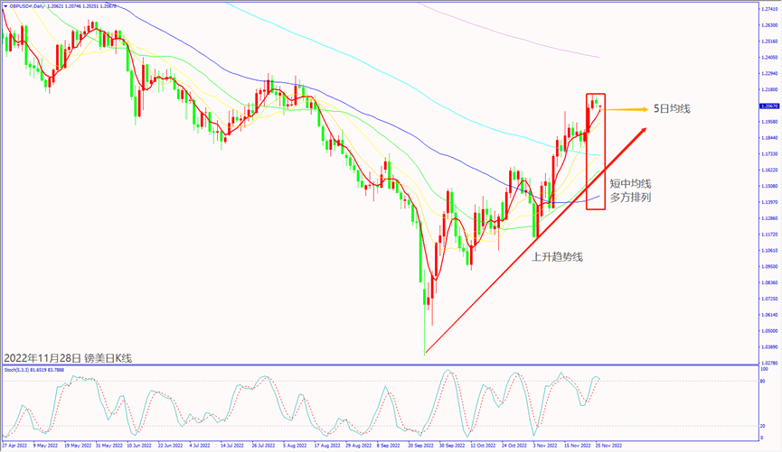
Task: Click the 2022年11月28日 镑美日K线 caption
Action: coord(69,358)
